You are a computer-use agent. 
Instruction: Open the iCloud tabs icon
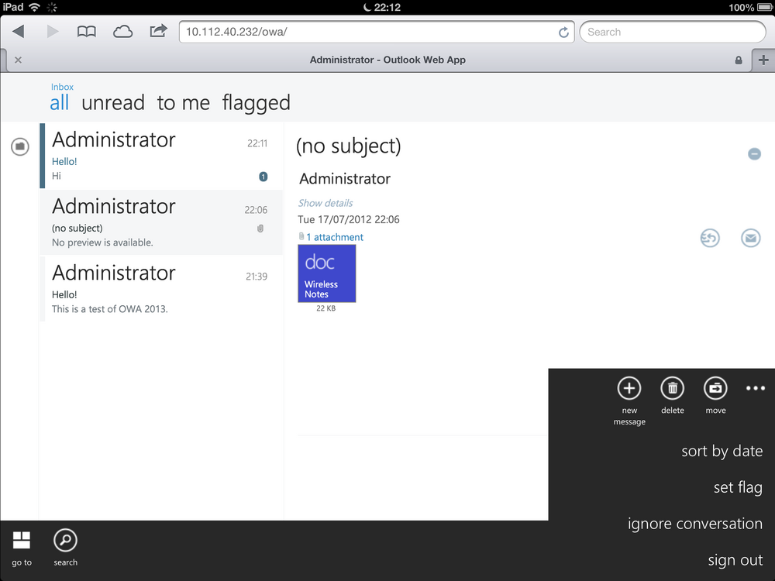click(122, 32)
